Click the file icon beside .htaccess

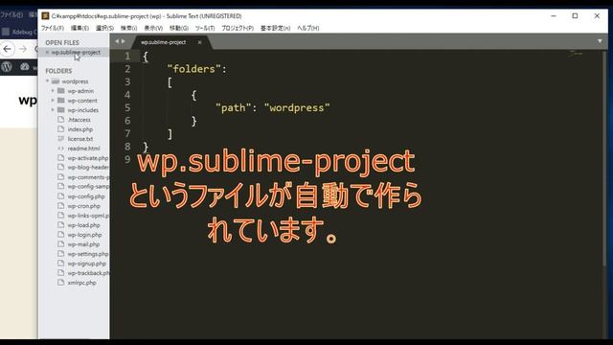click(x=60, y=119)
